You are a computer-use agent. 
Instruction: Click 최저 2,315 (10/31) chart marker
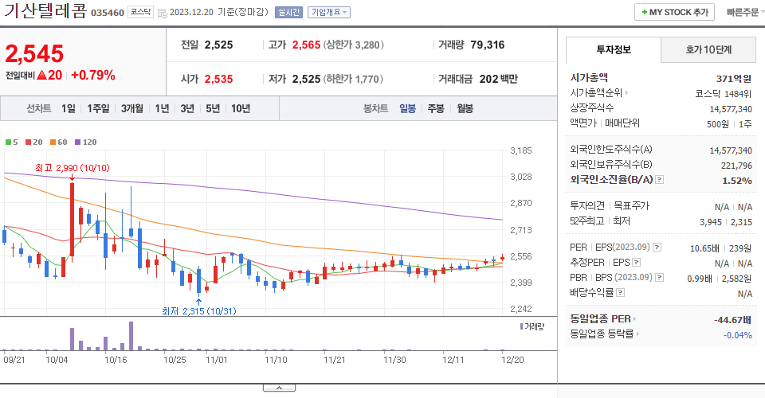pyautogui.click(x=198, y=310)
